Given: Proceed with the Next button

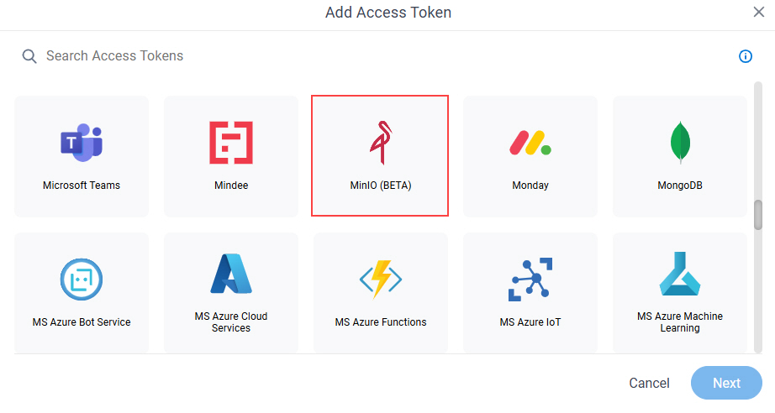Looking at the screenshot, I should [x=726, y=383].
